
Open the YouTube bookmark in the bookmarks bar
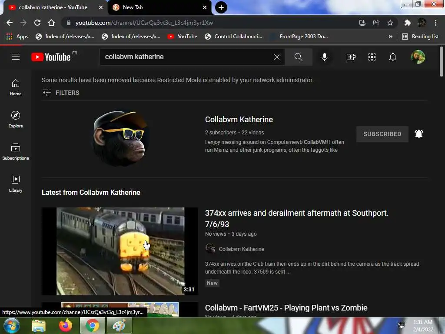(x=182, y=37)
